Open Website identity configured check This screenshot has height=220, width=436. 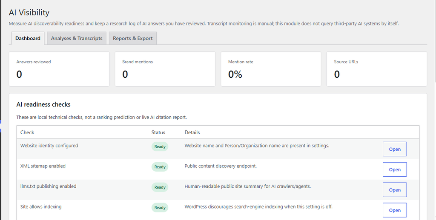(x=395, y=149)
